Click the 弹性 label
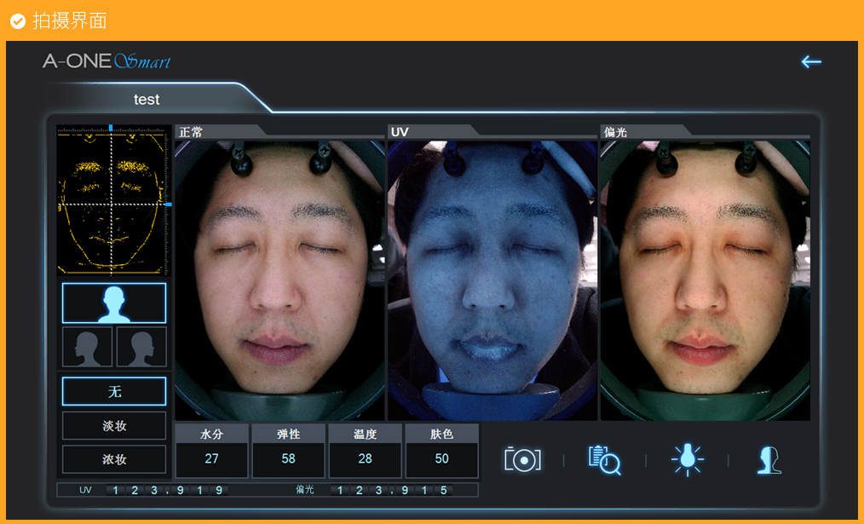The image size is (864, 524). 288,435
